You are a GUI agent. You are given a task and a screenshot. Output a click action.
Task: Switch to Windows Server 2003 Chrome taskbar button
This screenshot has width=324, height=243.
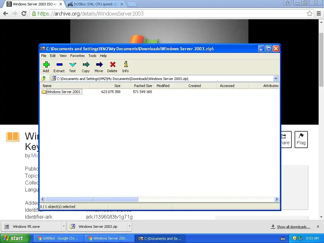pos(109,239)
